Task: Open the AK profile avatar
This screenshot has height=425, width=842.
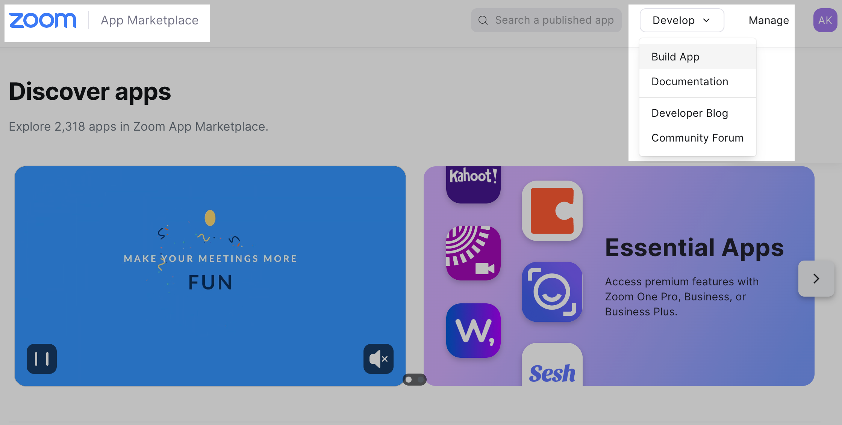Action: pos(825,20)
